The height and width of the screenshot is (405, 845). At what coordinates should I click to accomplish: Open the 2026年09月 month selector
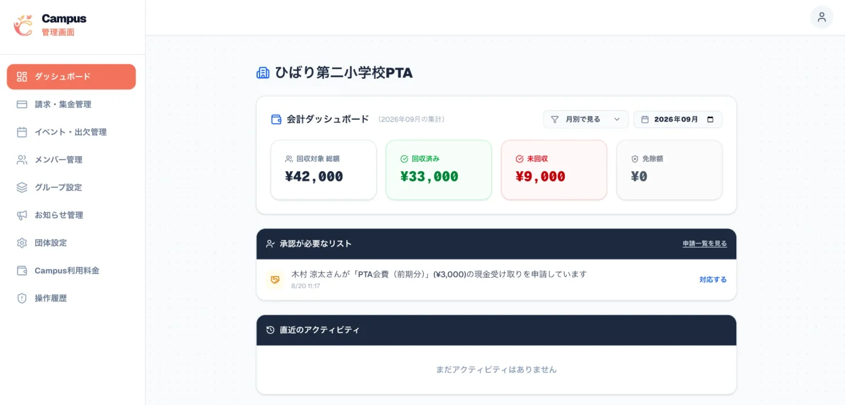tap(678, 119)
